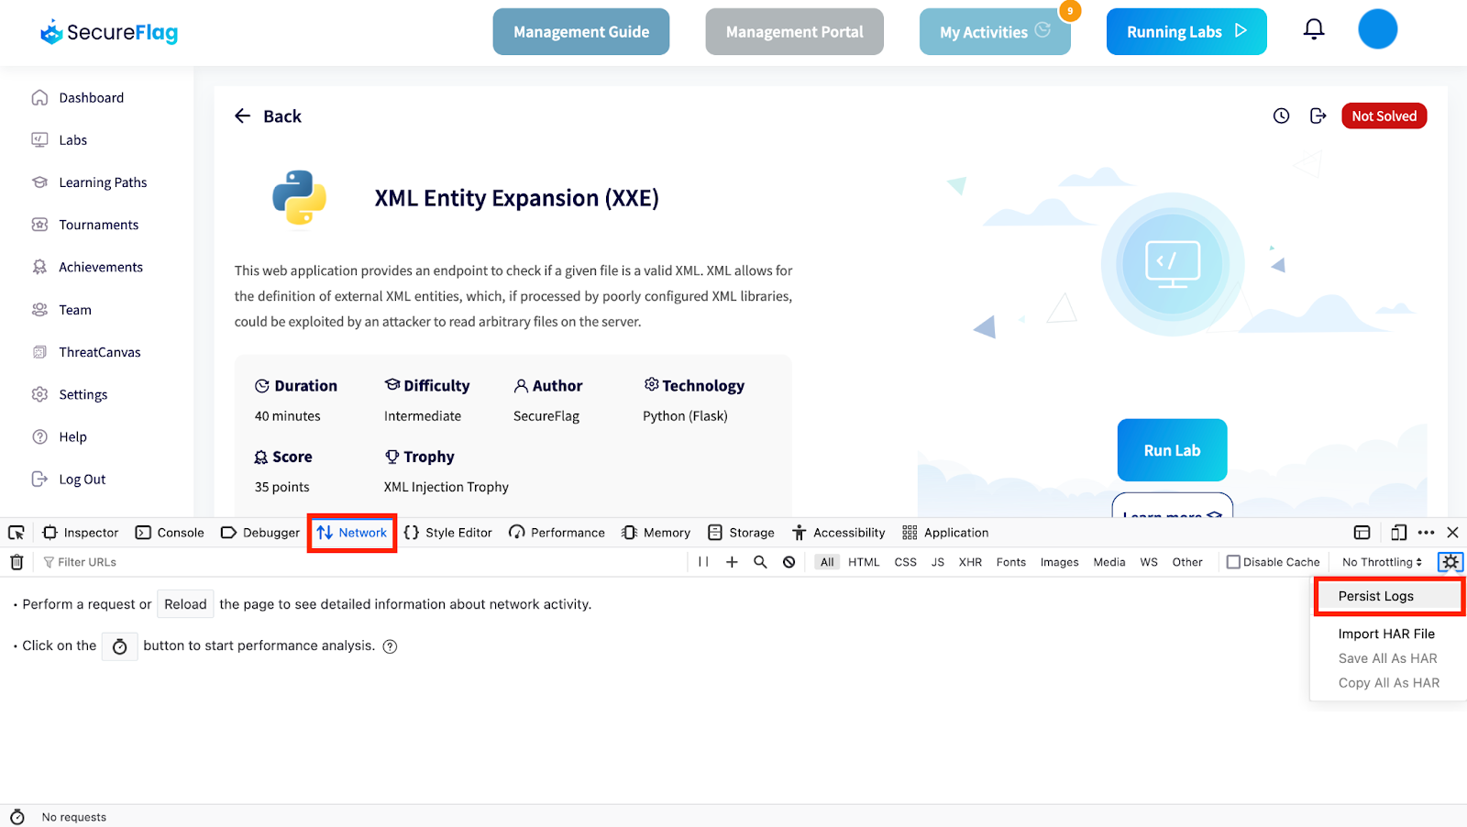Switch to the Memory tab
The width and height of the screenshot is (1467, 827).
(656, 533)
